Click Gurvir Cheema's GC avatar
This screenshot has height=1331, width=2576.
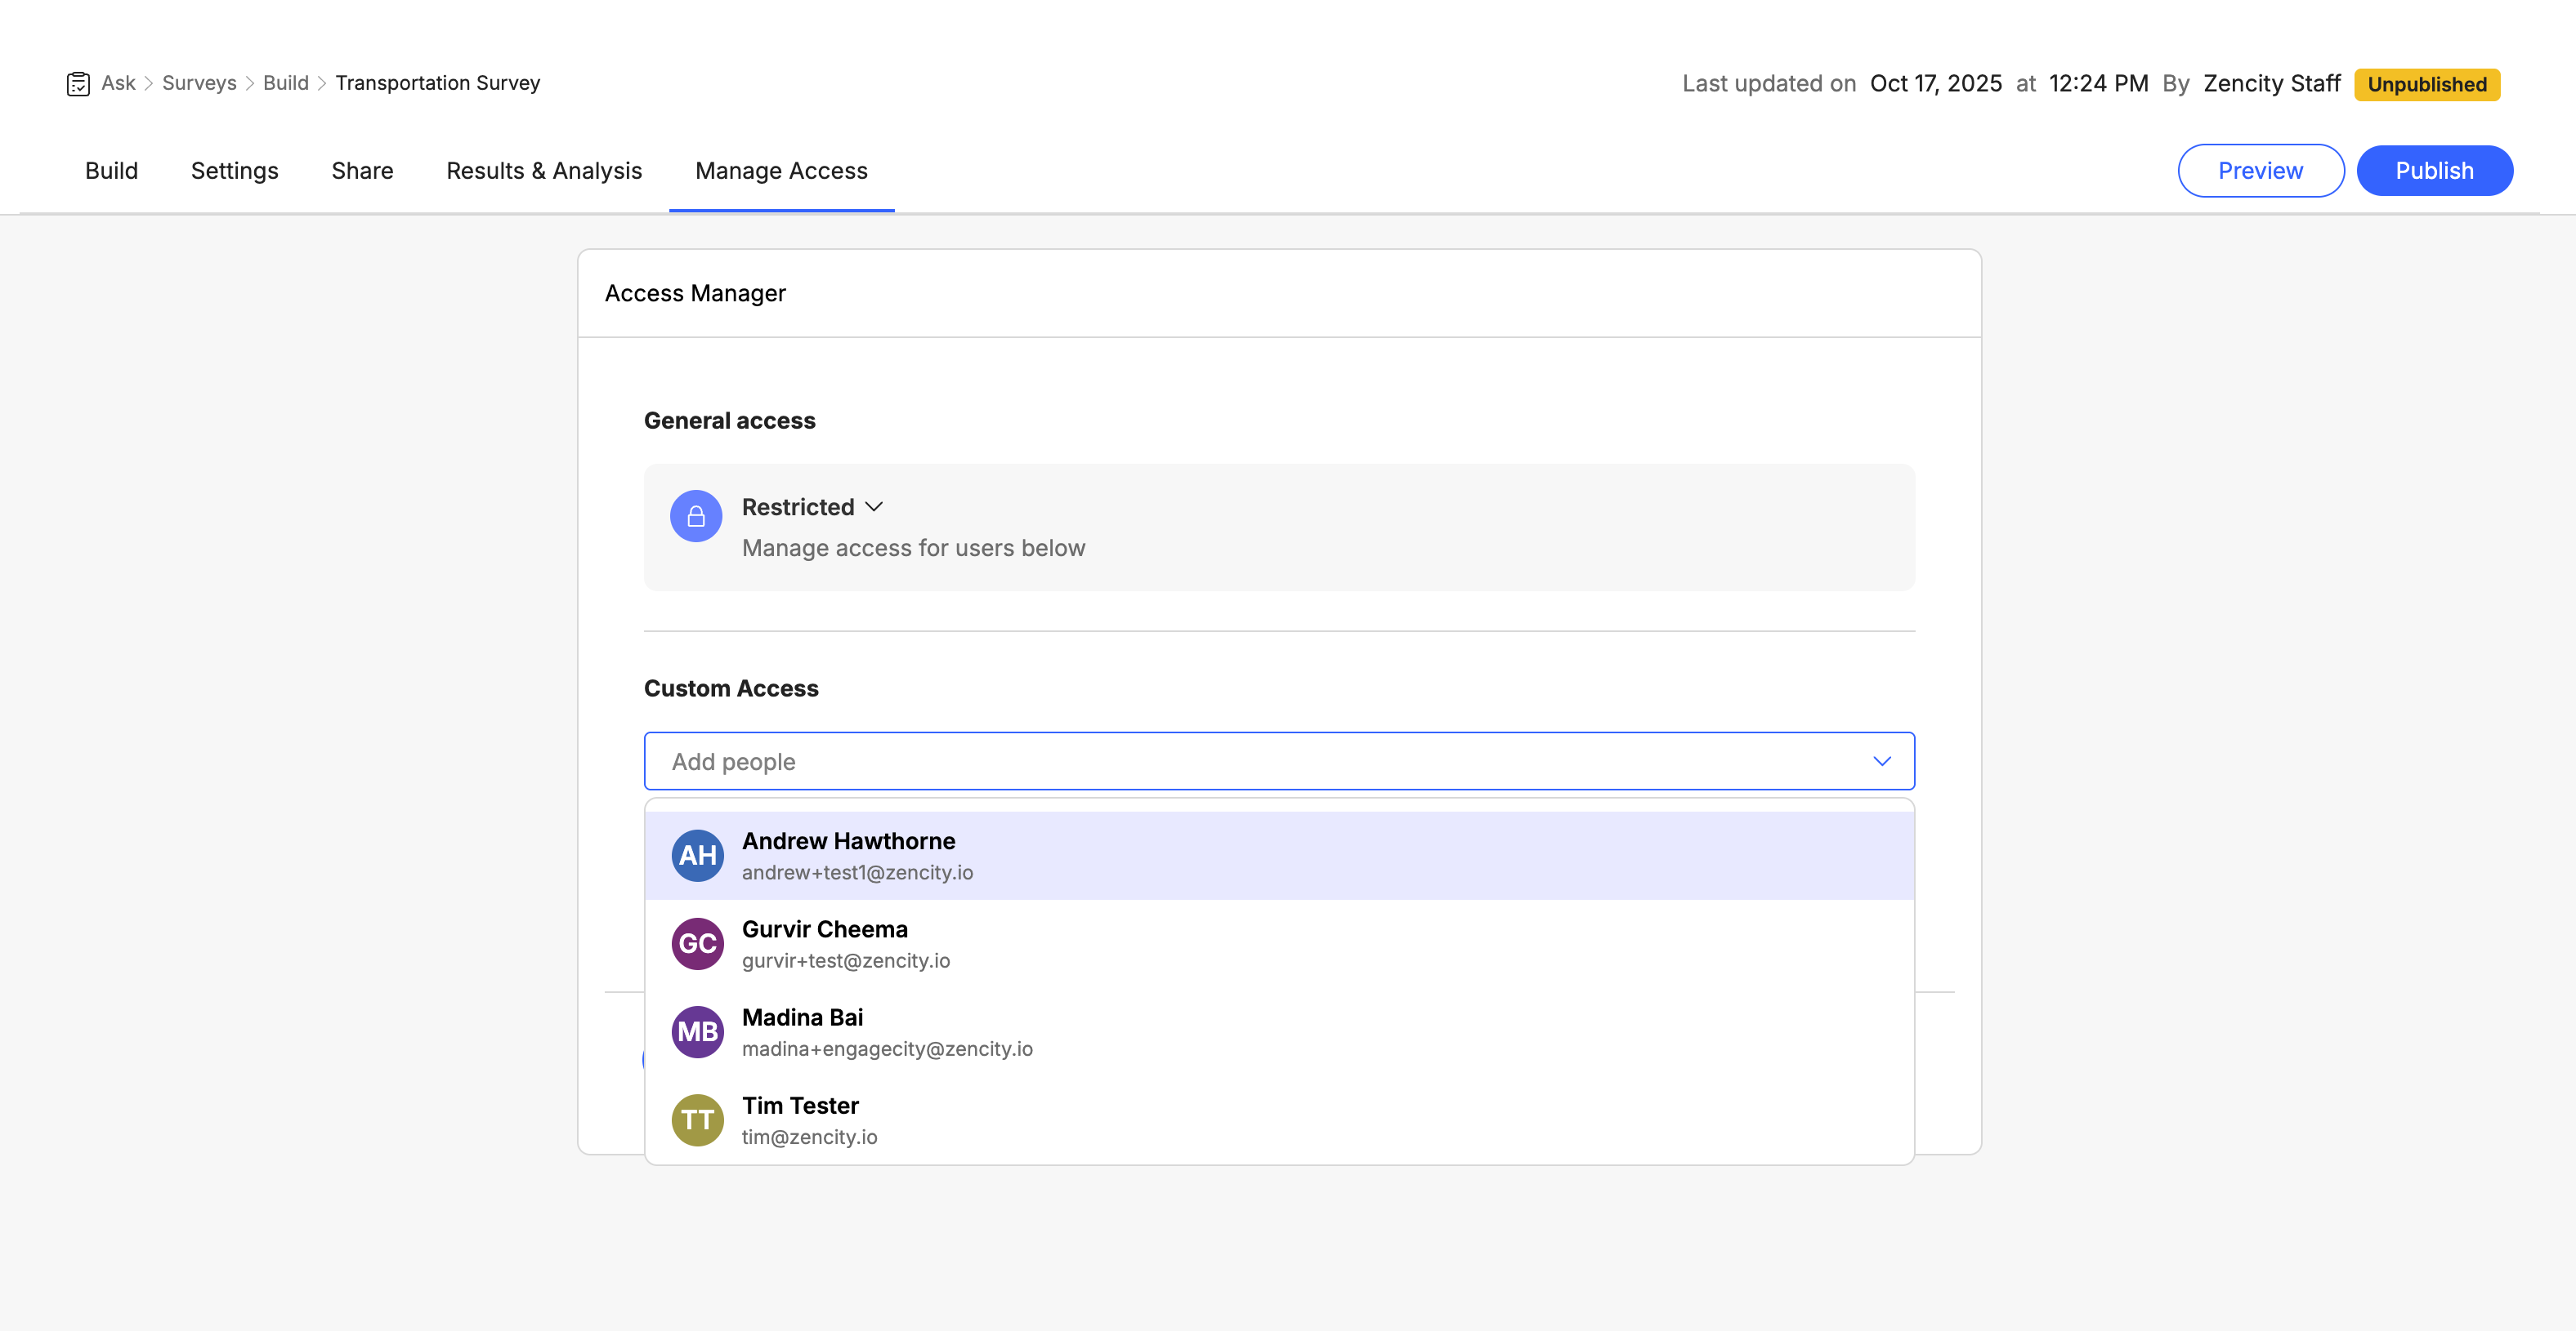pos(697,943)
